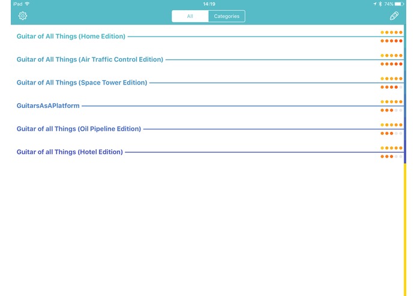Tap the 14:19 clock in status bar
The height and width of the screenshot is (296, 417).
coord(209,4)
